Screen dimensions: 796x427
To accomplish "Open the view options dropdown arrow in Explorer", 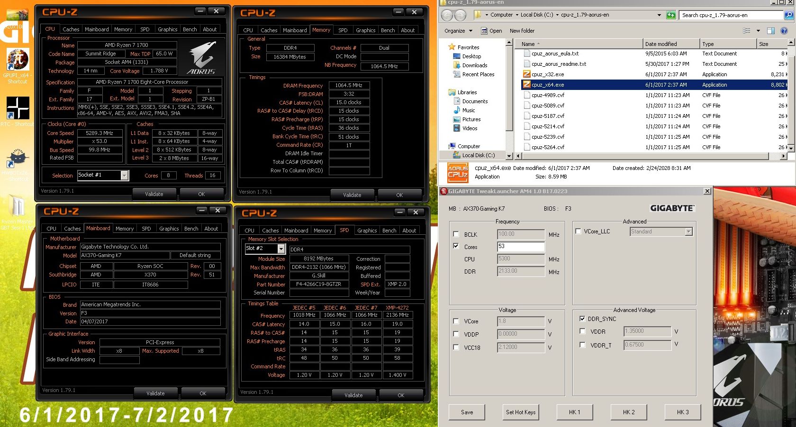I will pos(758,31).
